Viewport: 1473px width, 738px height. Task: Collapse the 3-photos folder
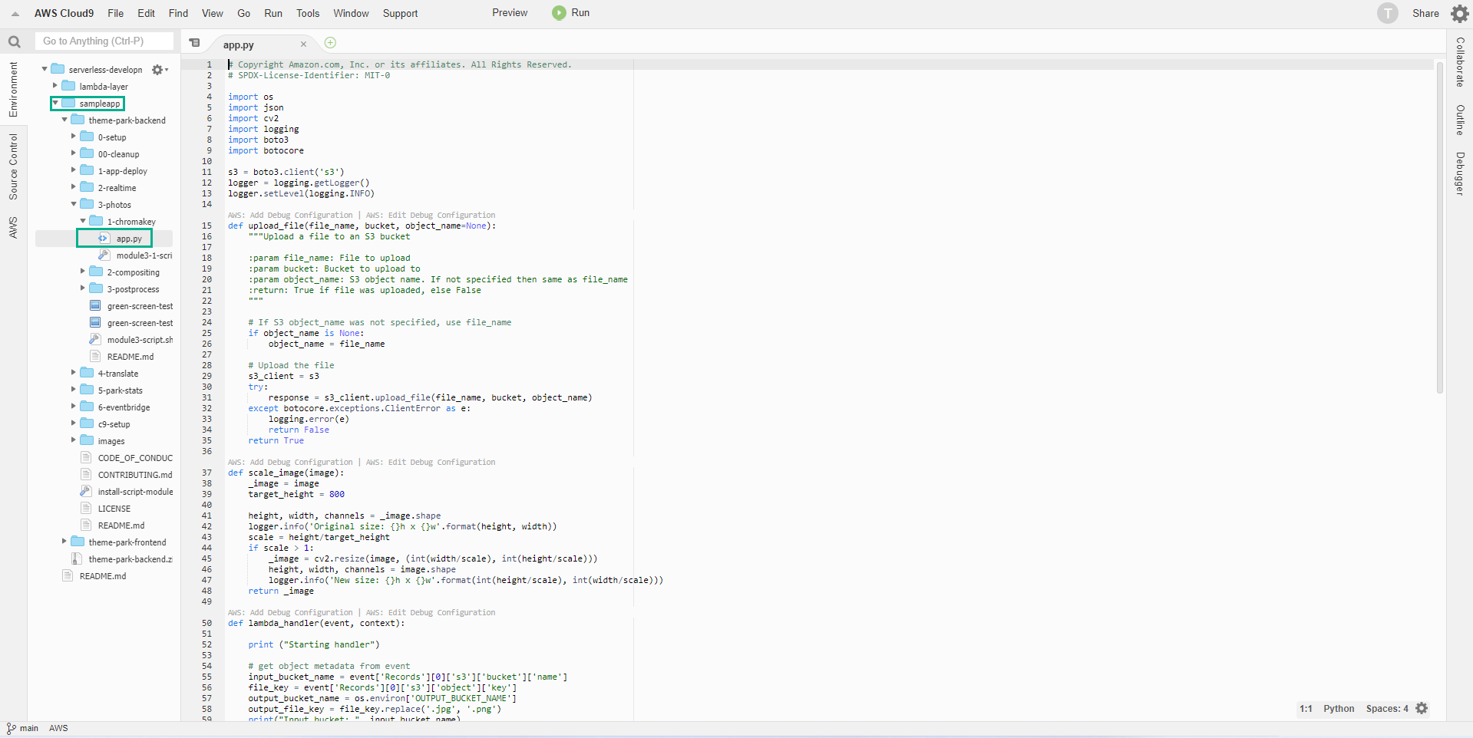click(74, 204)
